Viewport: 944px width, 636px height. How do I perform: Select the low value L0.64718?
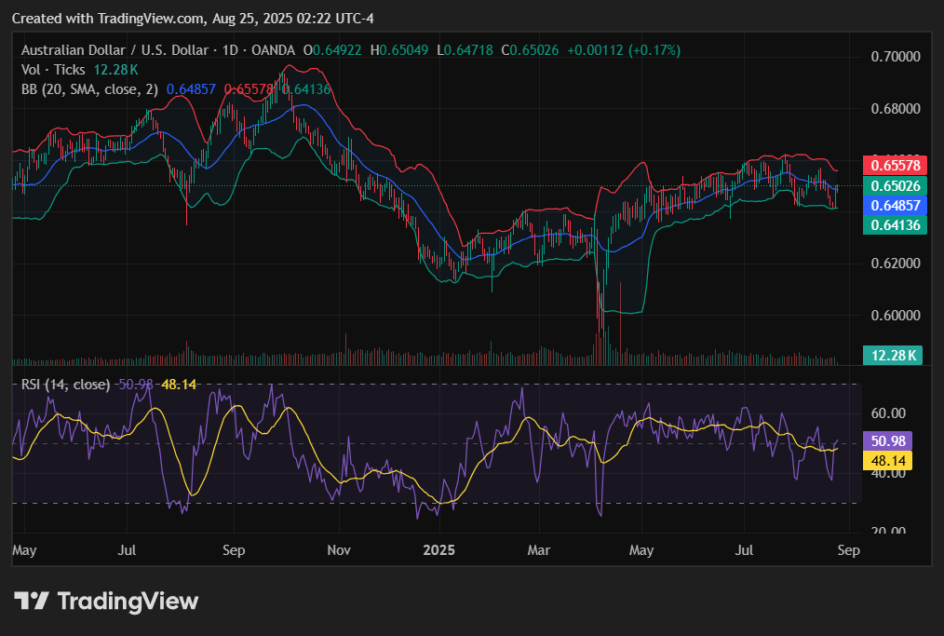[x=465, y=50]
